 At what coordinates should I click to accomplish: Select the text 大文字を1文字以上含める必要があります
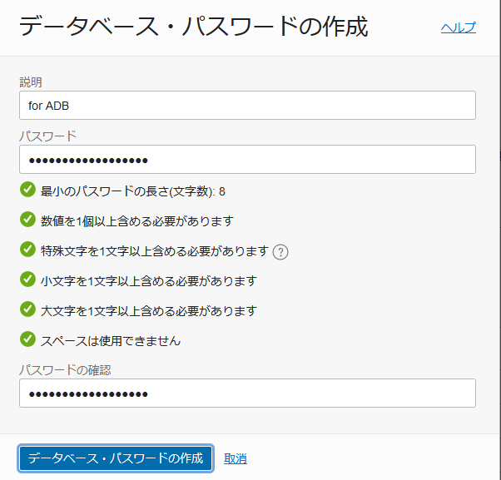pos(149,311)
